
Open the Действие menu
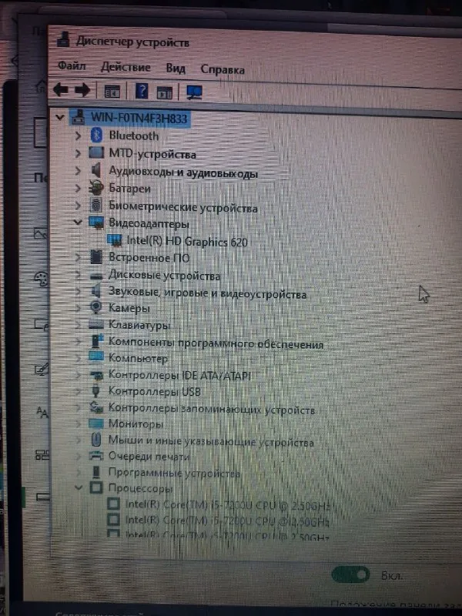tap(126, 67)
